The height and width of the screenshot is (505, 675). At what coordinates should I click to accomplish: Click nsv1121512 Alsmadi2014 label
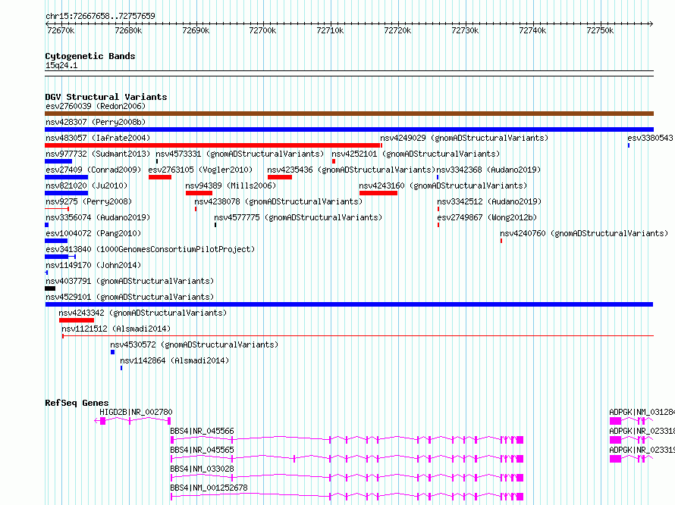[x=116, y=329]
